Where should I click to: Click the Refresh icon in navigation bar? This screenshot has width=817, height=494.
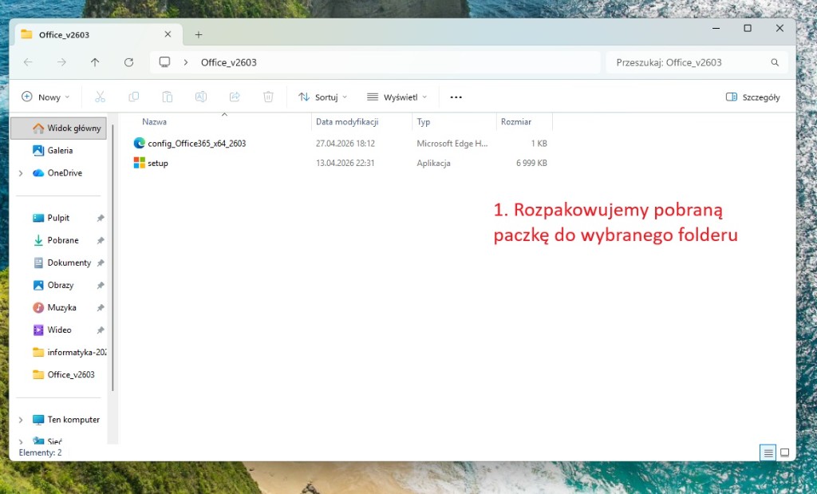point(128,62)
